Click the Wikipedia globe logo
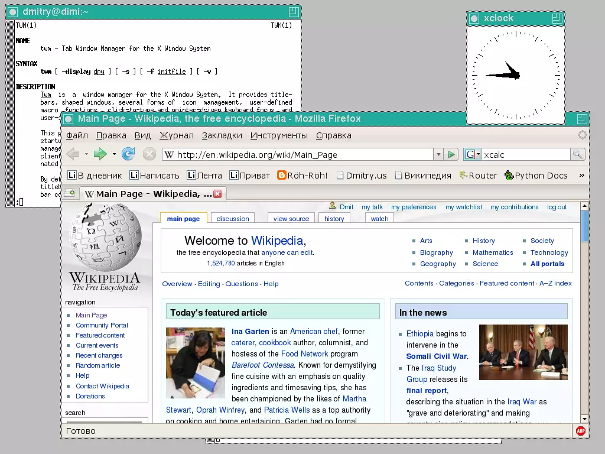 [x=105, y=238]
